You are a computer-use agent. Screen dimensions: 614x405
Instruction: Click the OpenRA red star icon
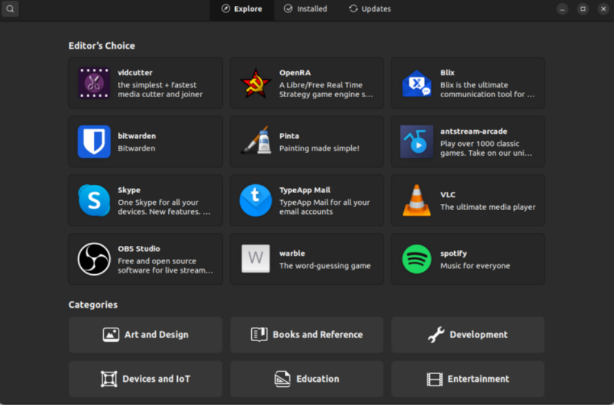click(255, 83)
